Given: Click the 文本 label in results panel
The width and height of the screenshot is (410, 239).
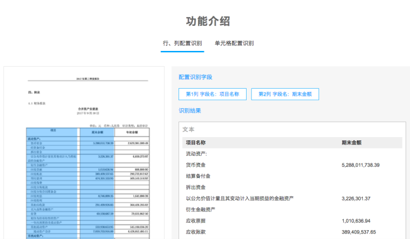Looking at the screenshot, I should tap(188, 130).
